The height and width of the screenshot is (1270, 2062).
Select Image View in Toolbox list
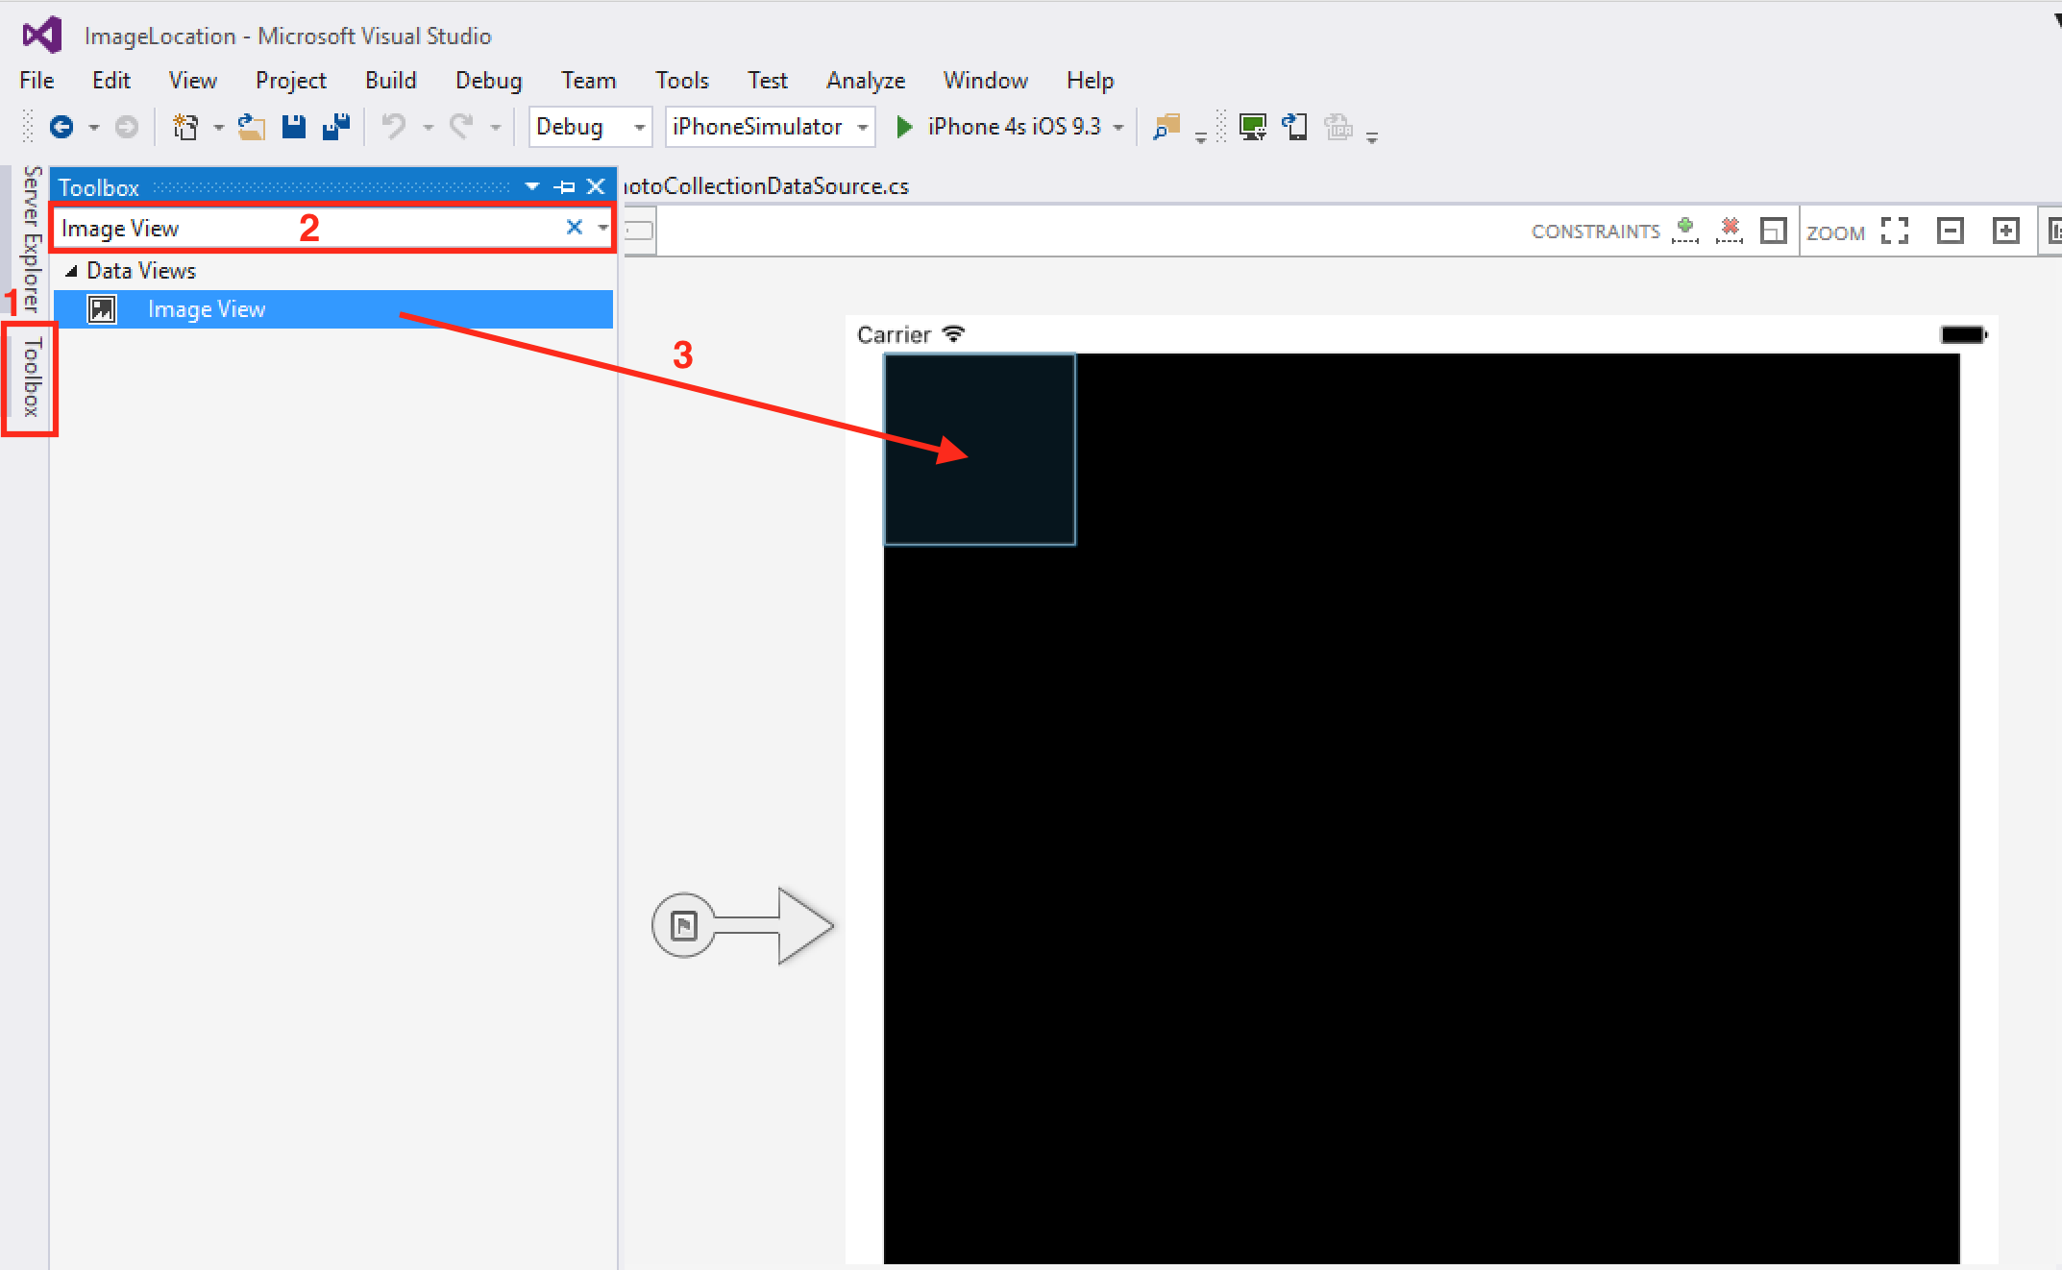[x=206, y=309]
